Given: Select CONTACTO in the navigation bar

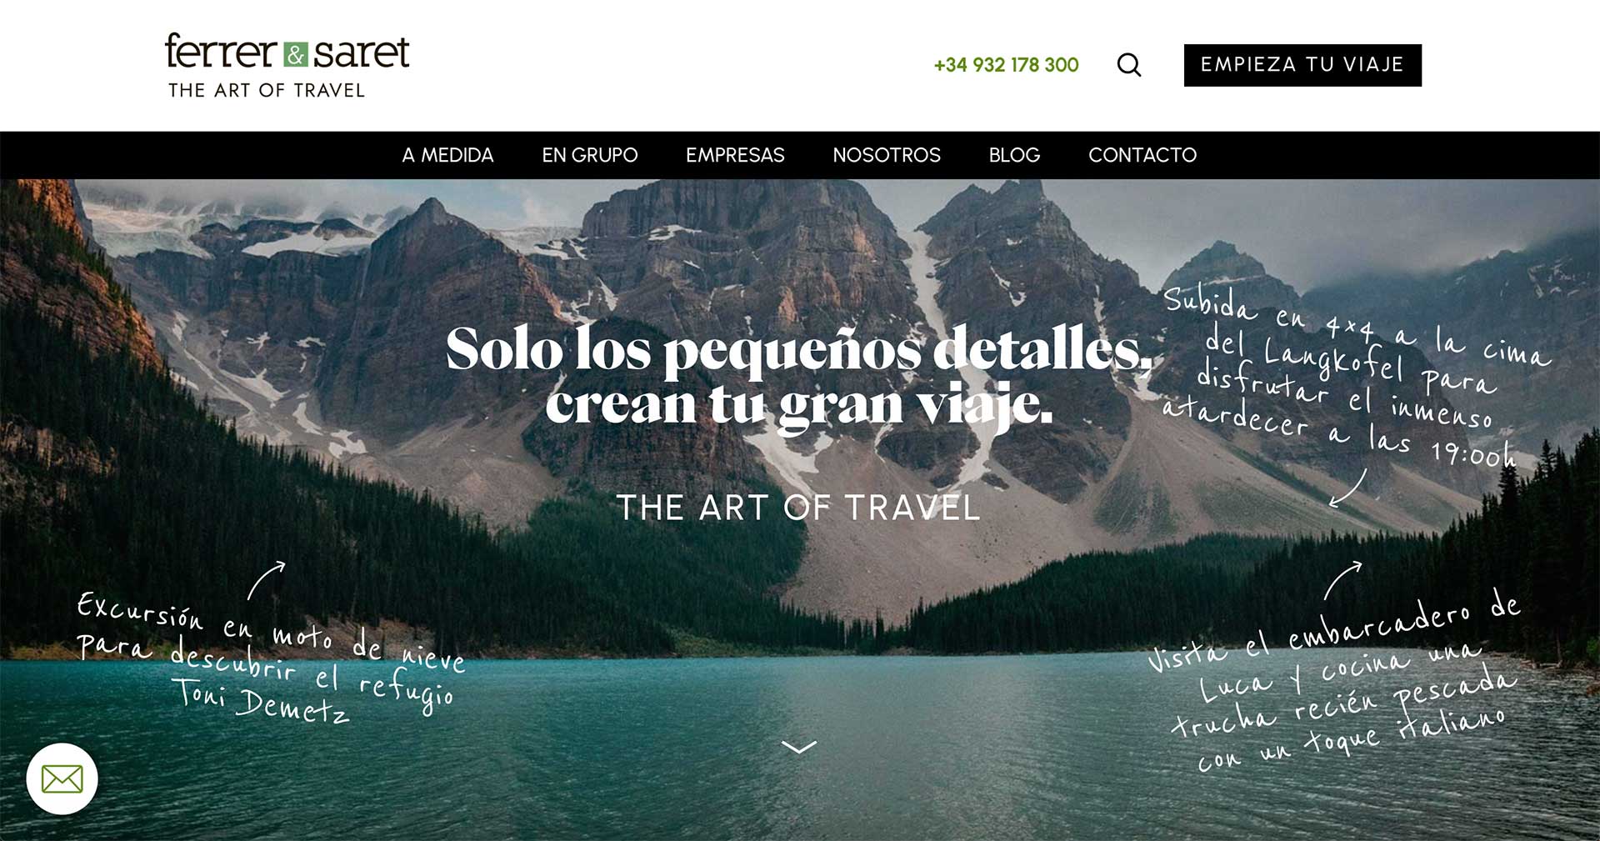Looking at the screenshot, I should coord(1142,155).
